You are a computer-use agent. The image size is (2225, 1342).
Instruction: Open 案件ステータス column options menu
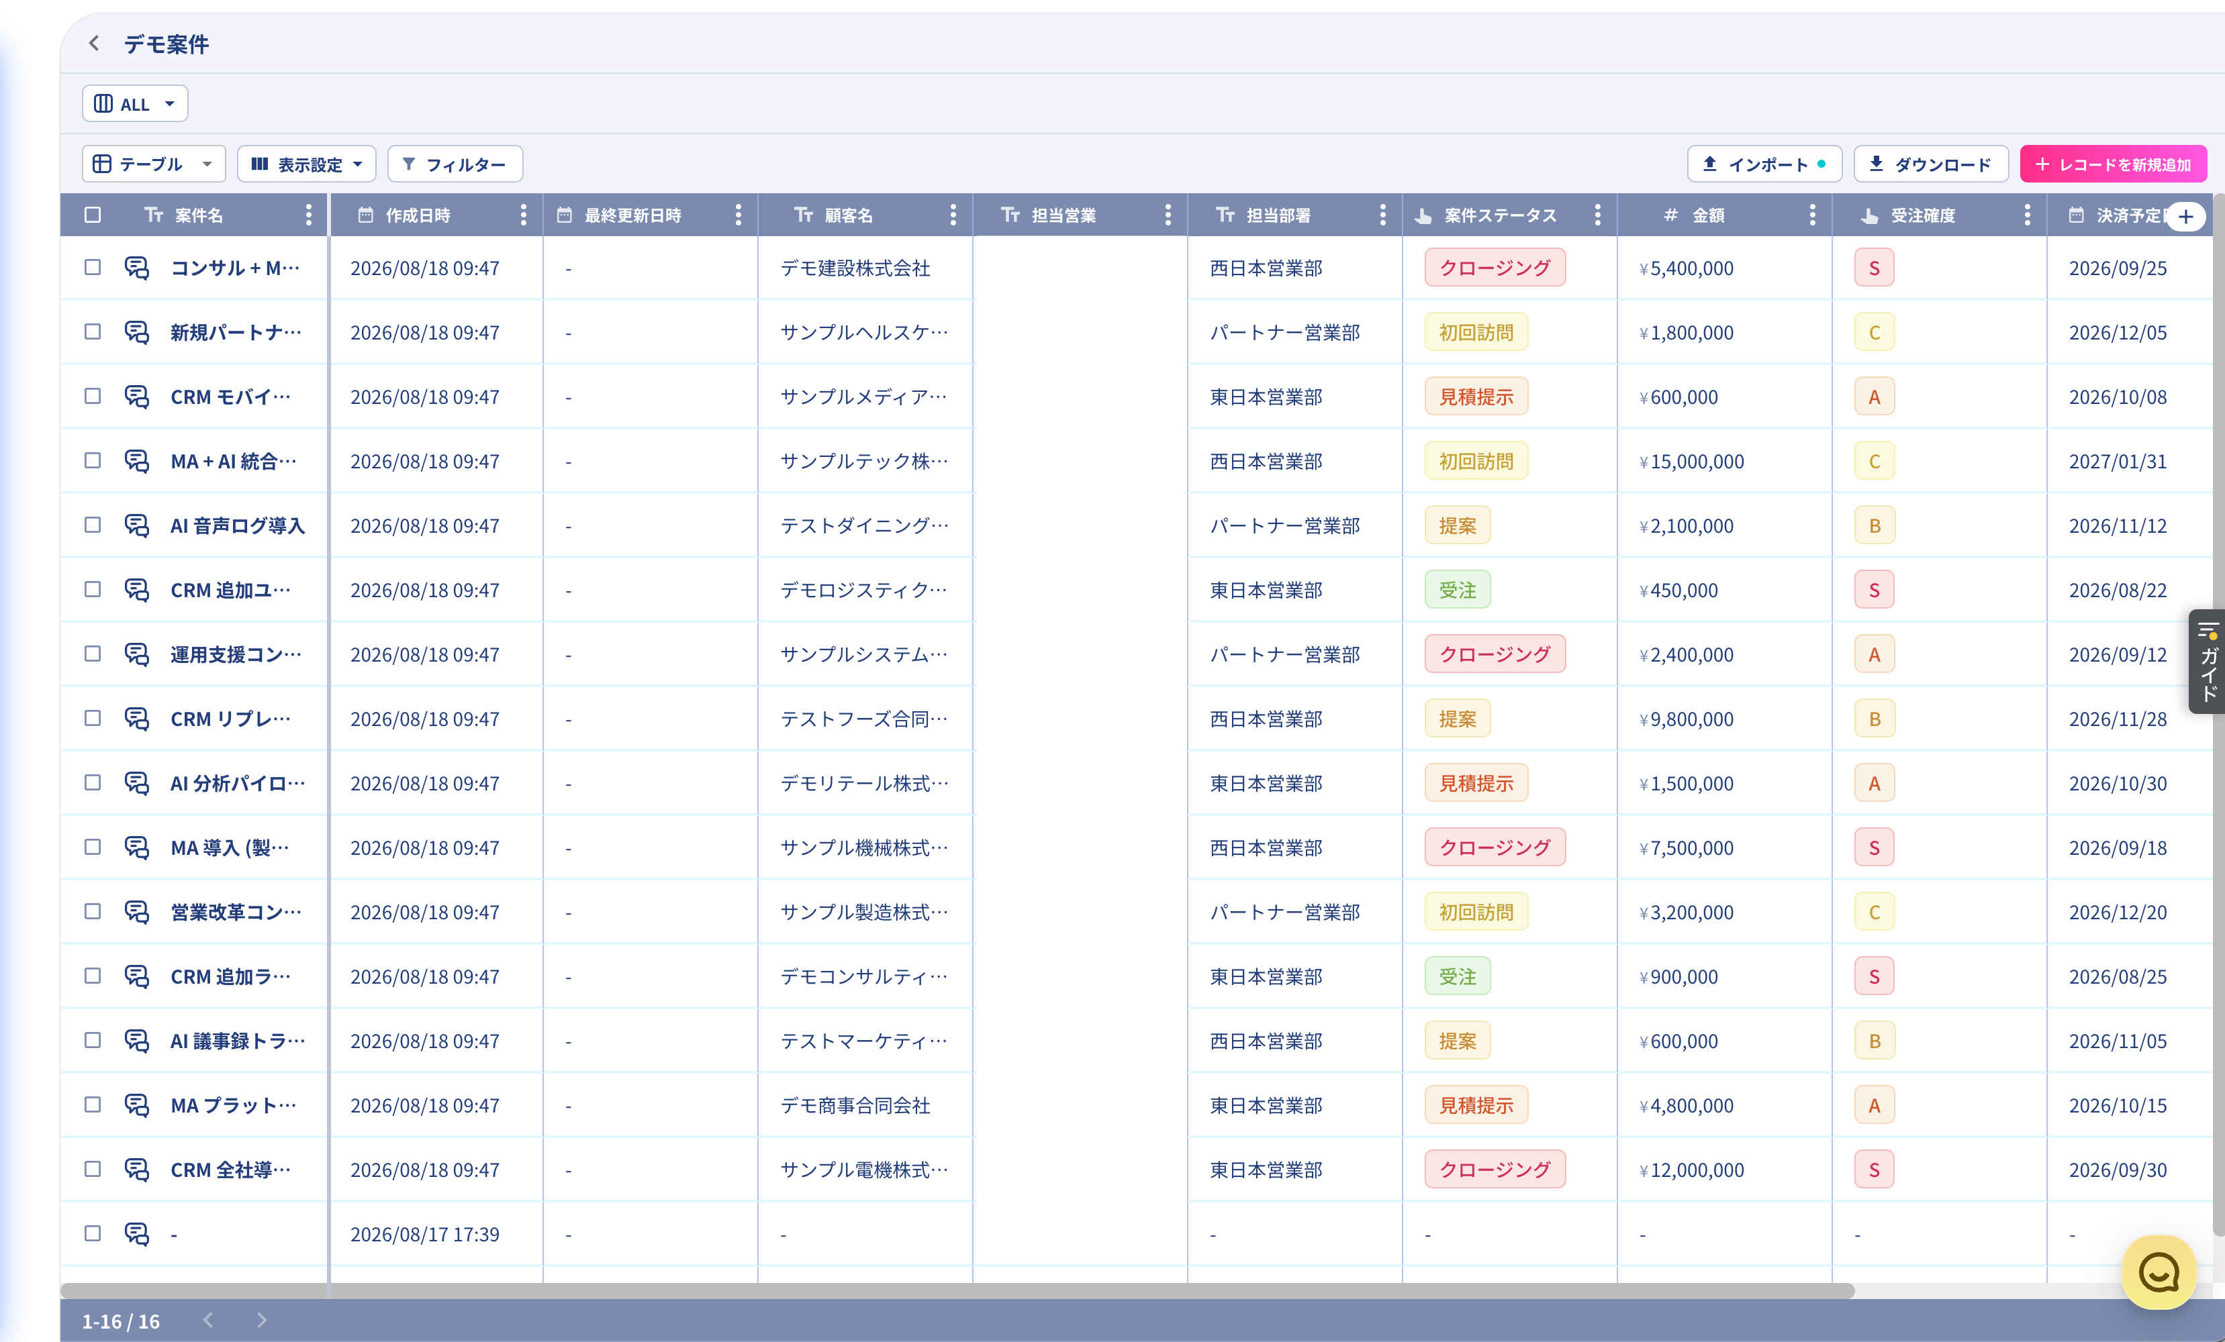point(1599,215)
